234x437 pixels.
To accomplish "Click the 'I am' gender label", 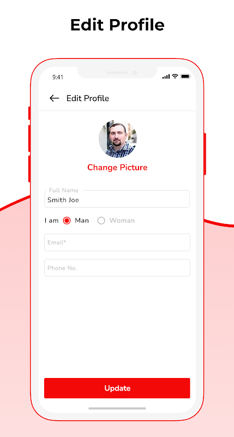I will [51, 221].
